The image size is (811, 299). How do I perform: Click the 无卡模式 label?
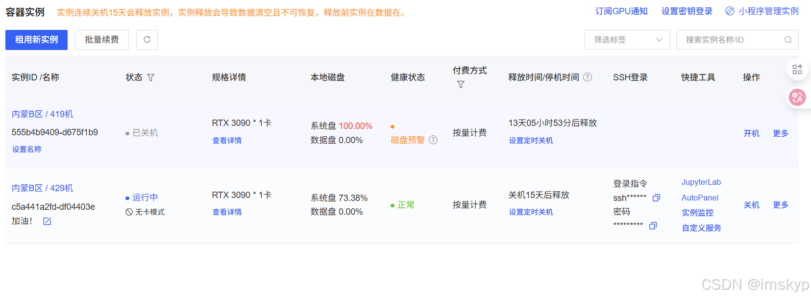coord(150,212)
